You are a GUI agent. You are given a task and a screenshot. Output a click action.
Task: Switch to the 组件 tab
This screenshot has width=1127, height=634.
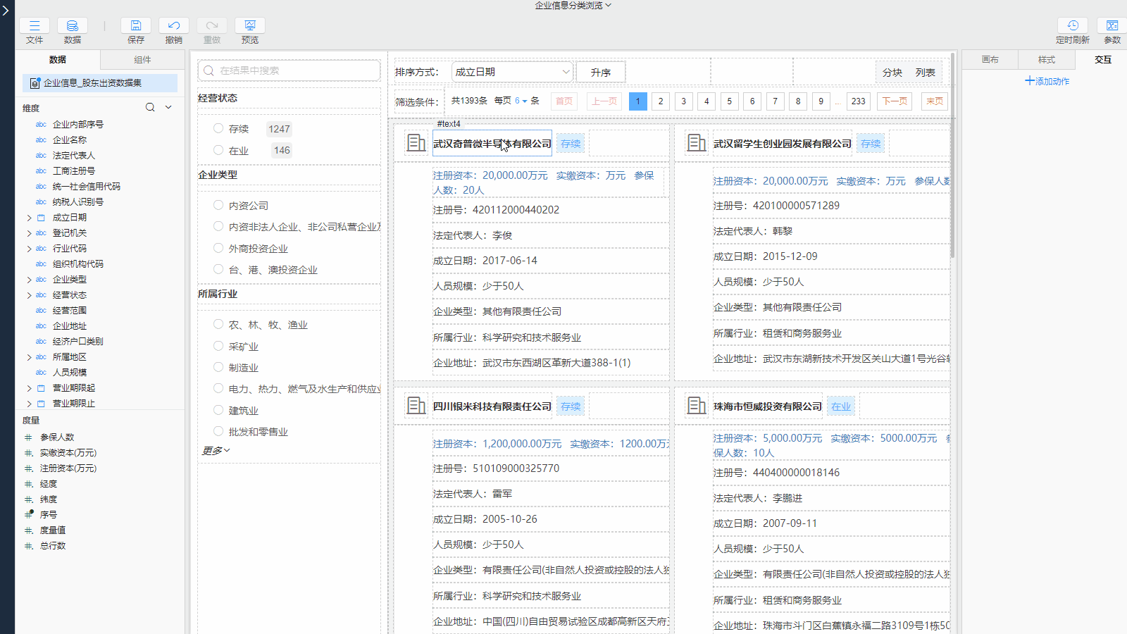(x=142, y=60)
